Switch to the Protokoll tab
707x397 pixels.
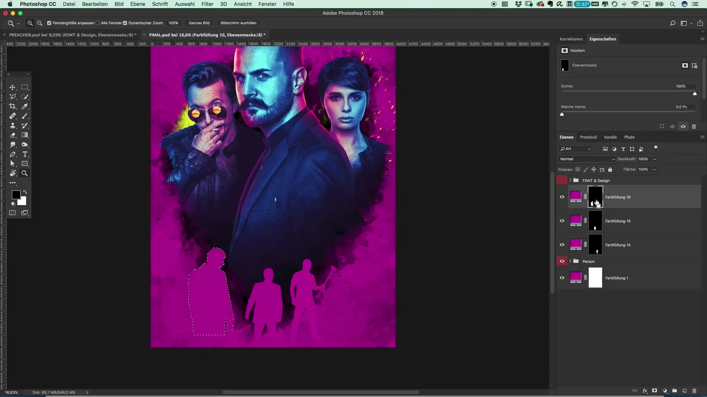pos(588,137)
